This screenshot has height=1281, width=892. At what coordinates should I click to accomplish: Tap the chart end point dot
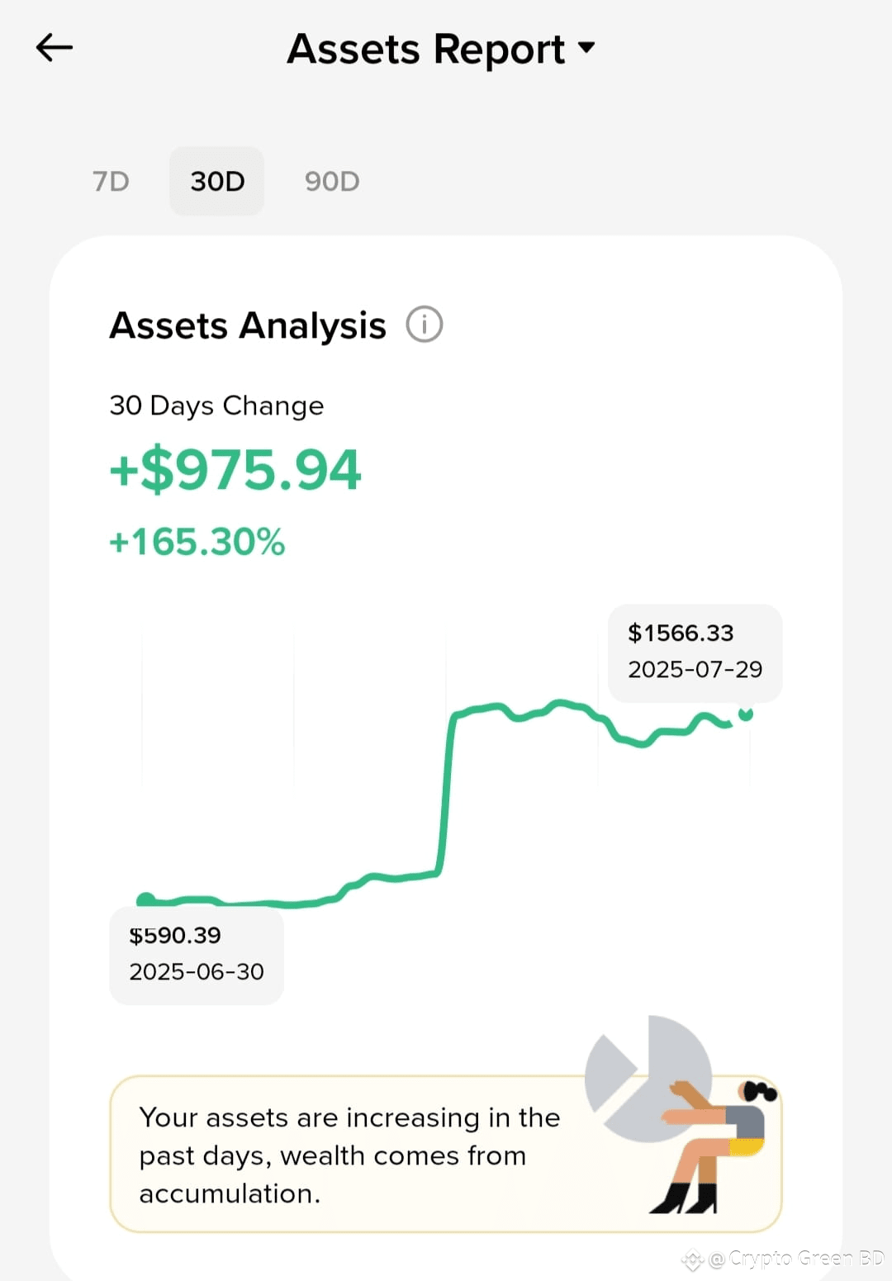[x=746, y=714]
